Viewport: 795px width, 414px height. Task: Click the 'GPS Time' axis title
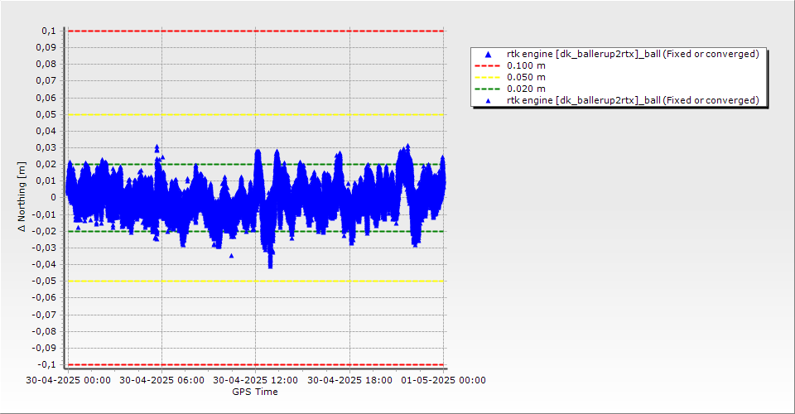pyautogui.click(x=255, y=392)
